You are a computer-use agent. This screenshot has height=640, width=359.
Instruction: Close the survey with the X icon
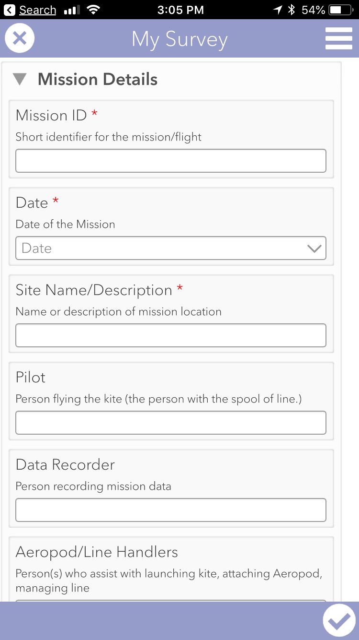pos(20,38)
